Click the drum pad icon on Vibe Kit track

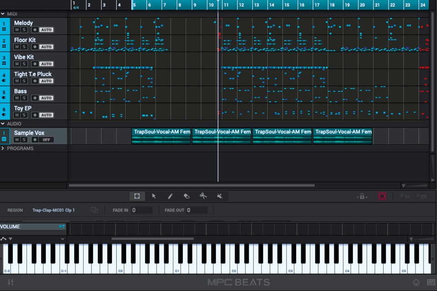click(4, 63)
